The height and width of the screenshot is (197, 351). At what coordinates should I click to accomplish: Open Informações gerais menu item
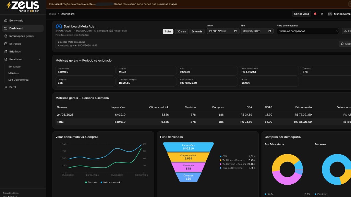[x=23, y=36]
